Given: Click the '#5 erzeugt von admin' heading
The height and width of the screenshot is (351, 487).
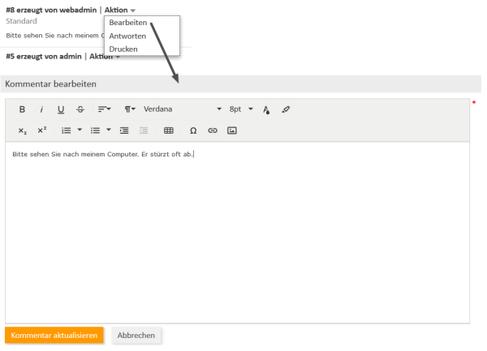Looking at the screenshot, I should (x=44, y=57).
